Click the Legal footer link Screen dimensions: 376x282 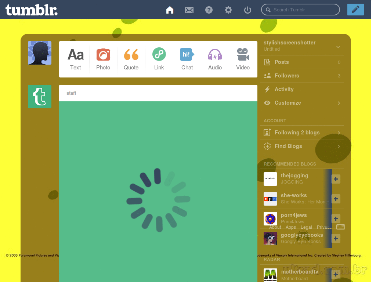pyautogui.click(x=306, y=227)
